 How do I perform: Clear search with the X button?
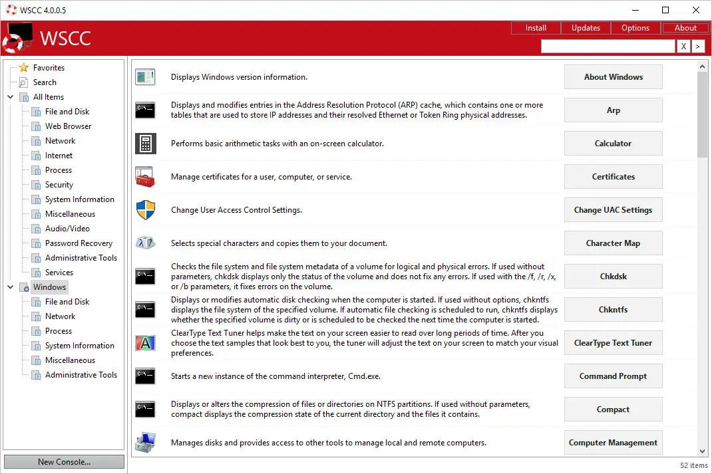[x=683, y=47]
